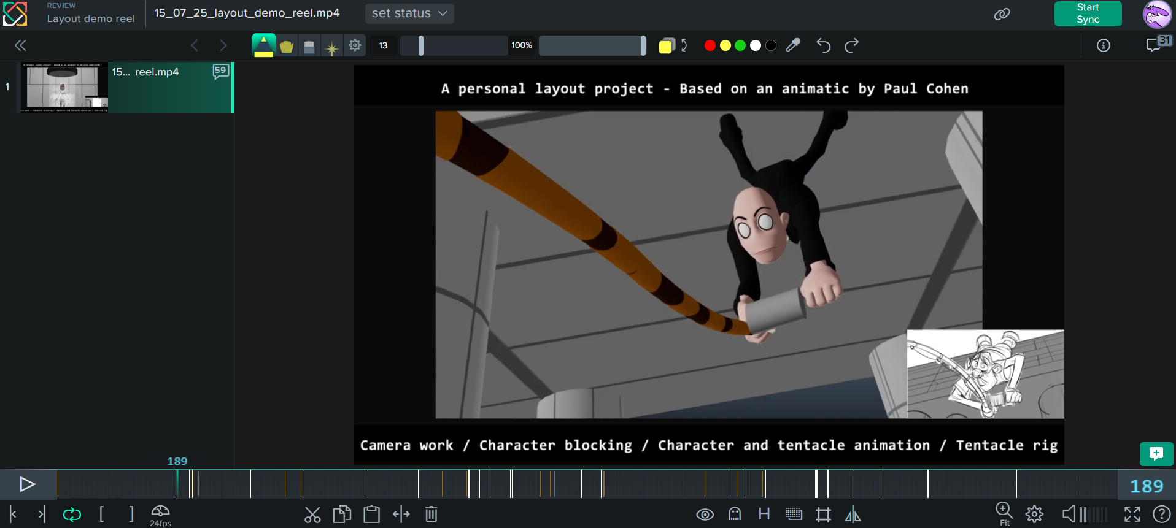The height and width of the screenshot is (528, 1176).
Task: Select the pencil drawing tool
Action: click(x=263, y=45)
